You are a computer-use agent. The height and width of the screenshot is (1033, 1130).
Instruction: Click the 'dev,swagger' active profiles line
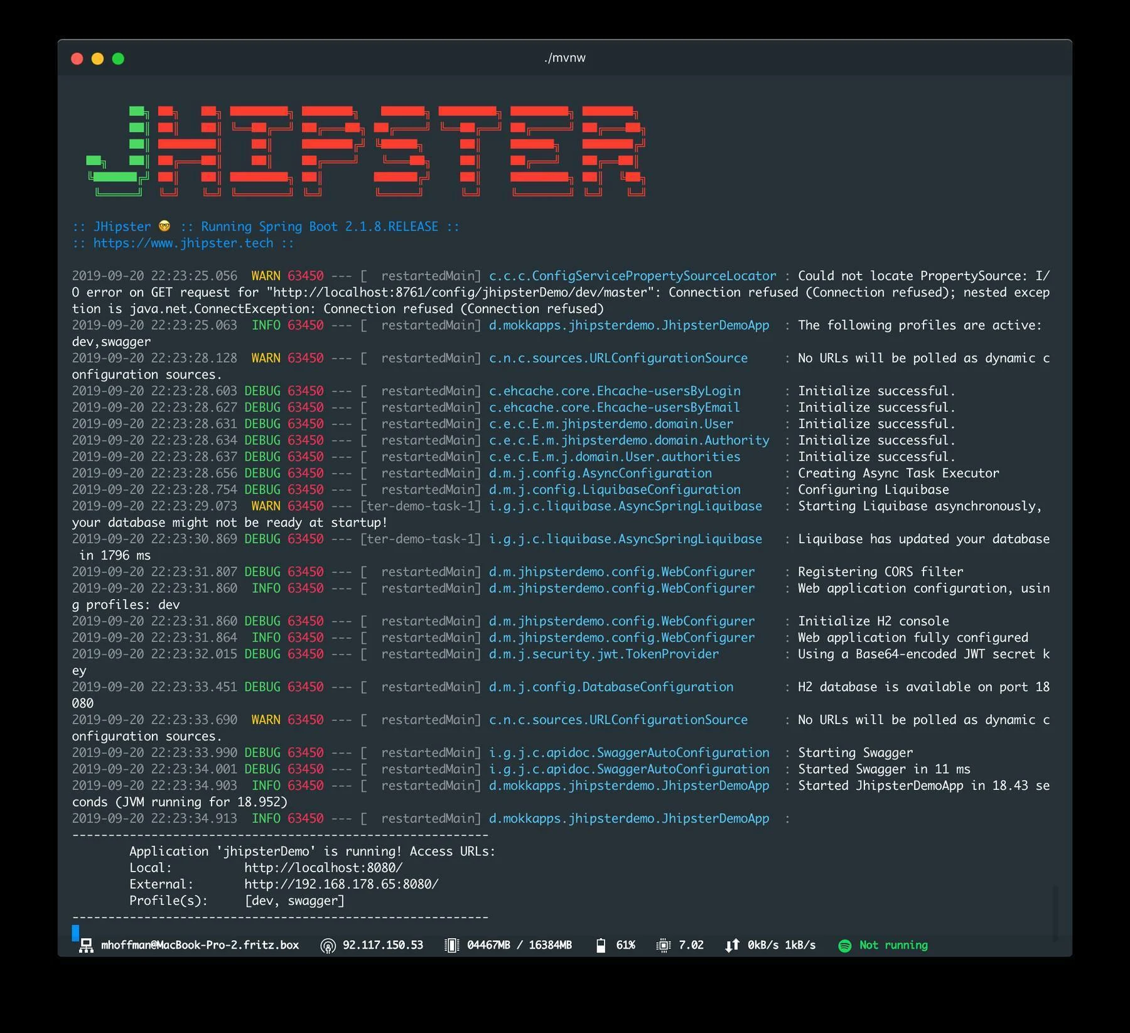pyautogui.click(x=111, y=342)
